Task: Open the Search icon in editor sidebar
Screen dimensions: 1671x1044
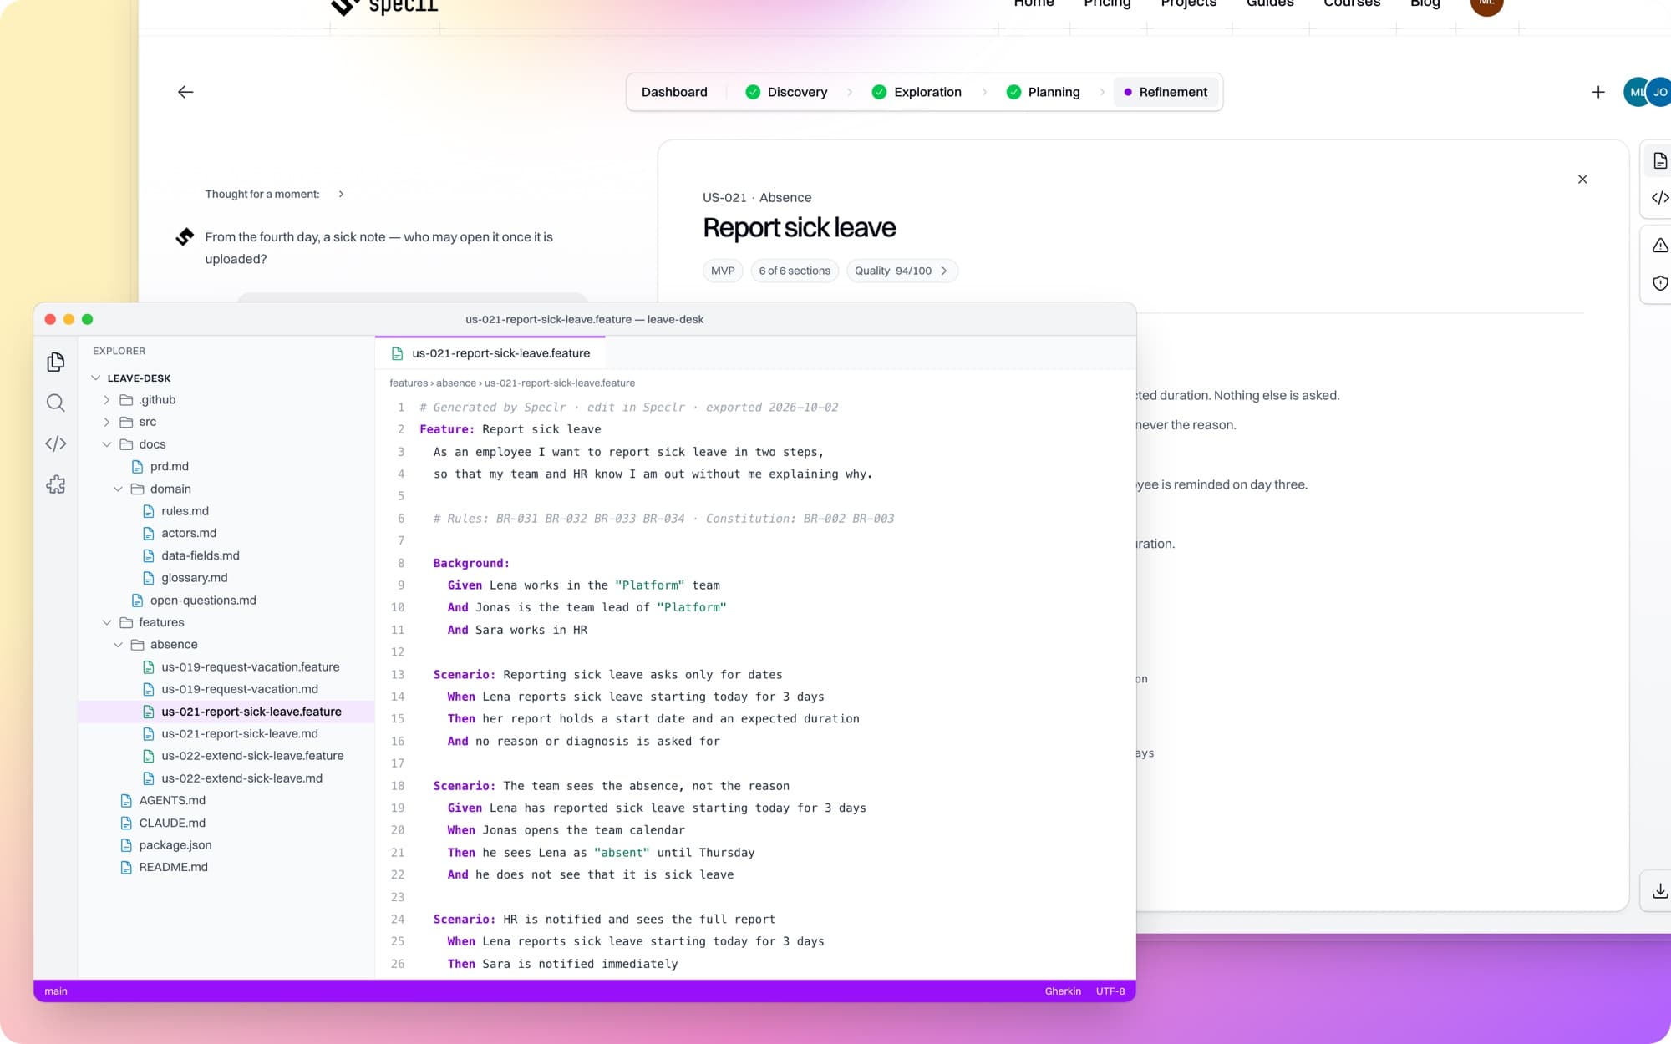Action: (56, 403)
